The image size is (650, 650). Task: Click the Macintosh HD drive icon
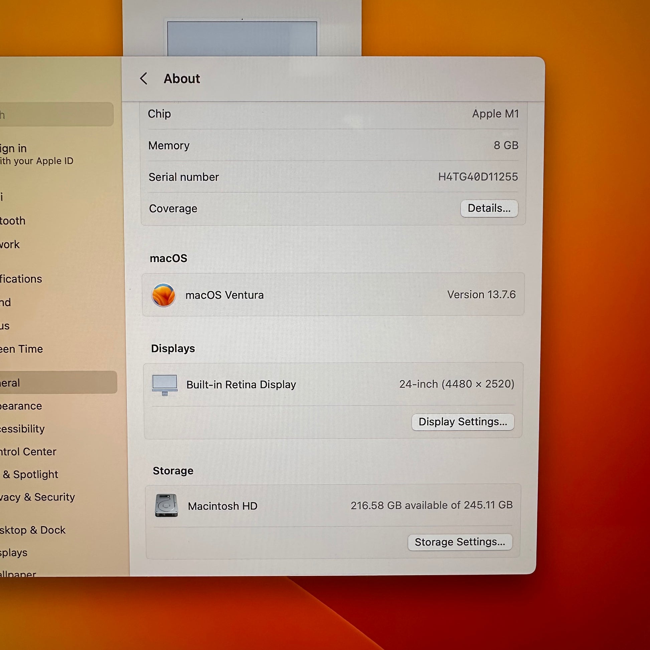[167, 505]
